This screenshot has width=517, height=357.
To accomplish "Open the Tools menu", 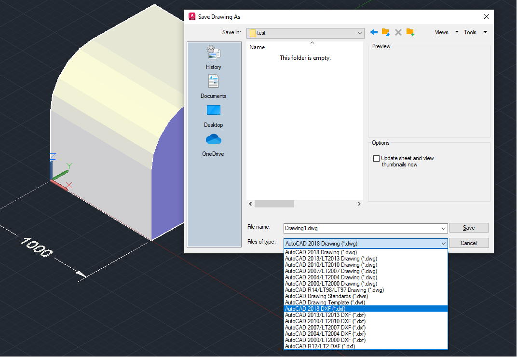I will [x=470, y=32].
